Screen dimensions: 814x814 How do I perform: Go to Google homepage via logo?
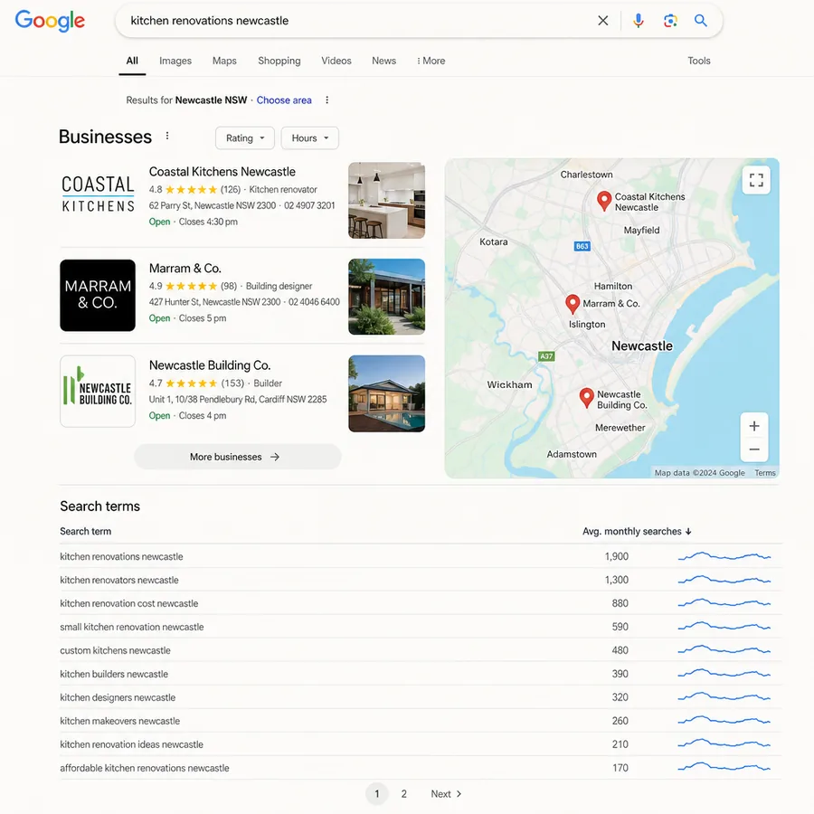(50, 21)
